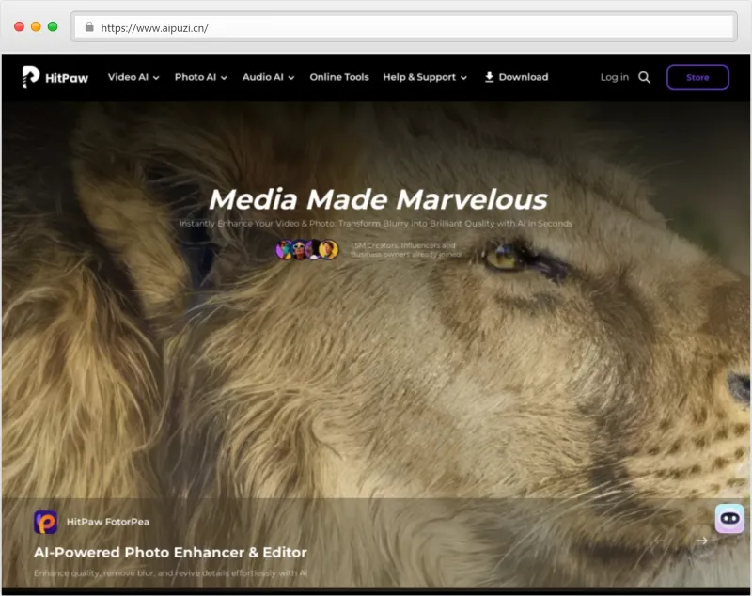
Task: Expand the Audio AI dropdown menu
Action: point(268,77)
